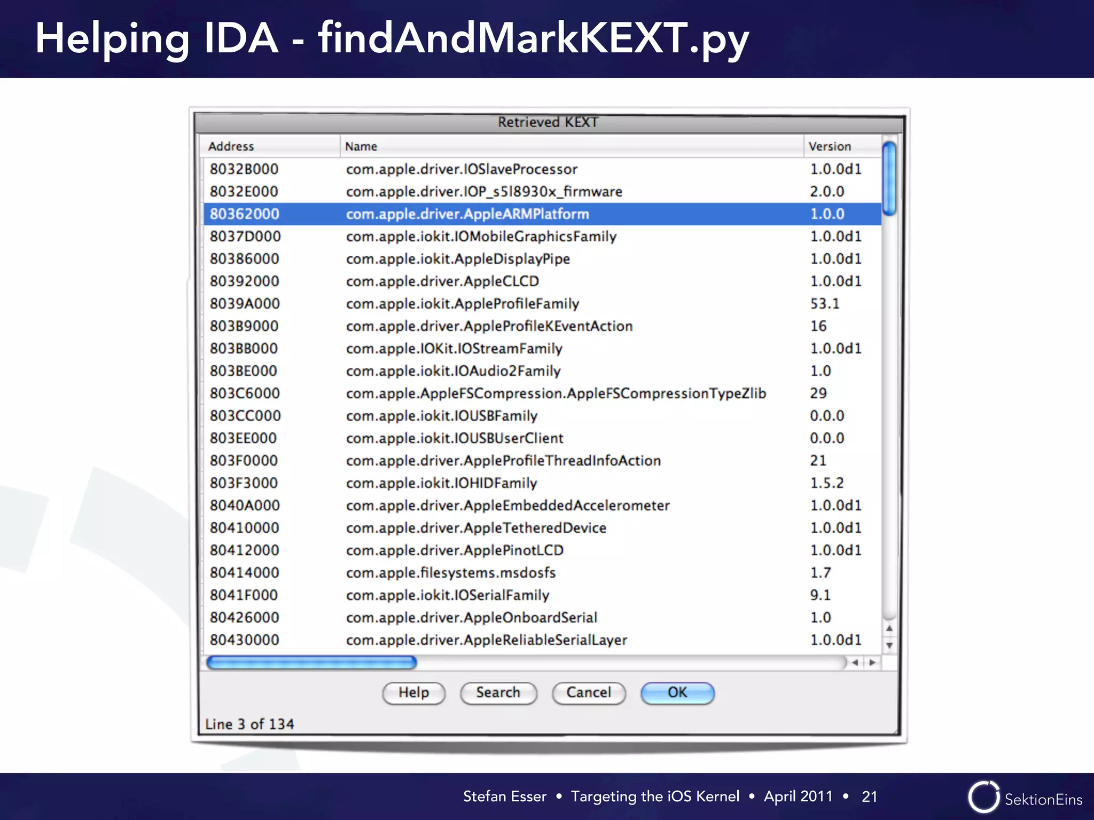This screenshot has height=820, width=1094.
Task: Click address 8032E000
Action: (x=244, y=192)
